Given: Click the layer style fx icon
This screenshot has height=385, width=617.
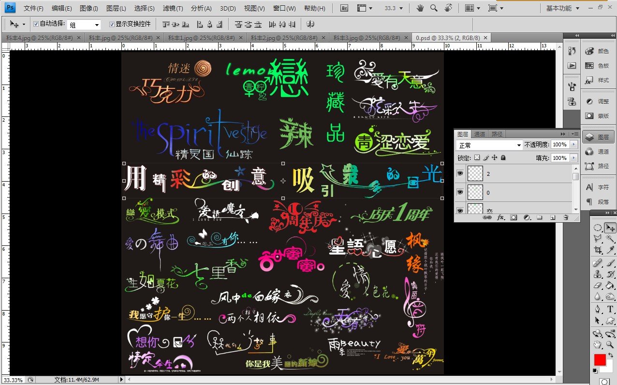Looking at the screenshot, I should pos(500,218).
